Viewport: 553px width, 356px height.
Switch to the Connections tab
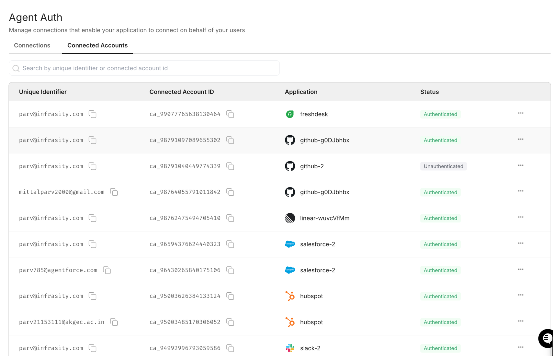coord(32,45)
